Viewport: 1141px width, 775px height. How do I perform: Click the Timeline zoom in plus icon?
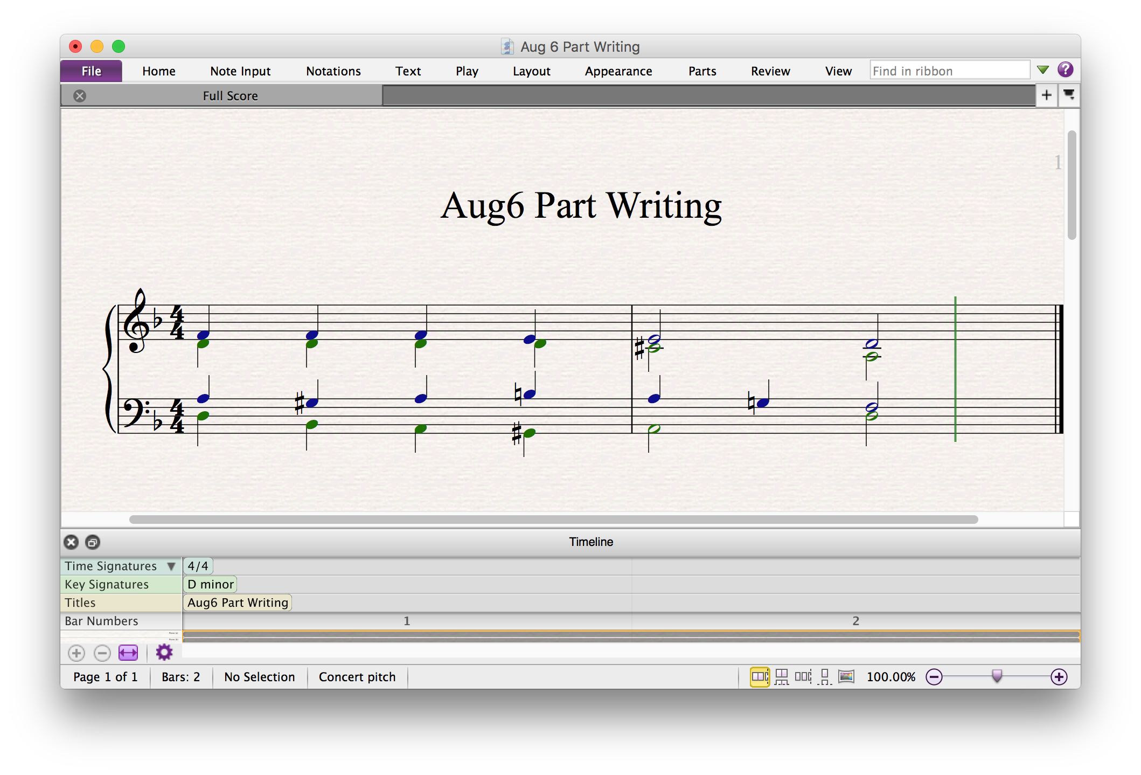click(76, 653)
